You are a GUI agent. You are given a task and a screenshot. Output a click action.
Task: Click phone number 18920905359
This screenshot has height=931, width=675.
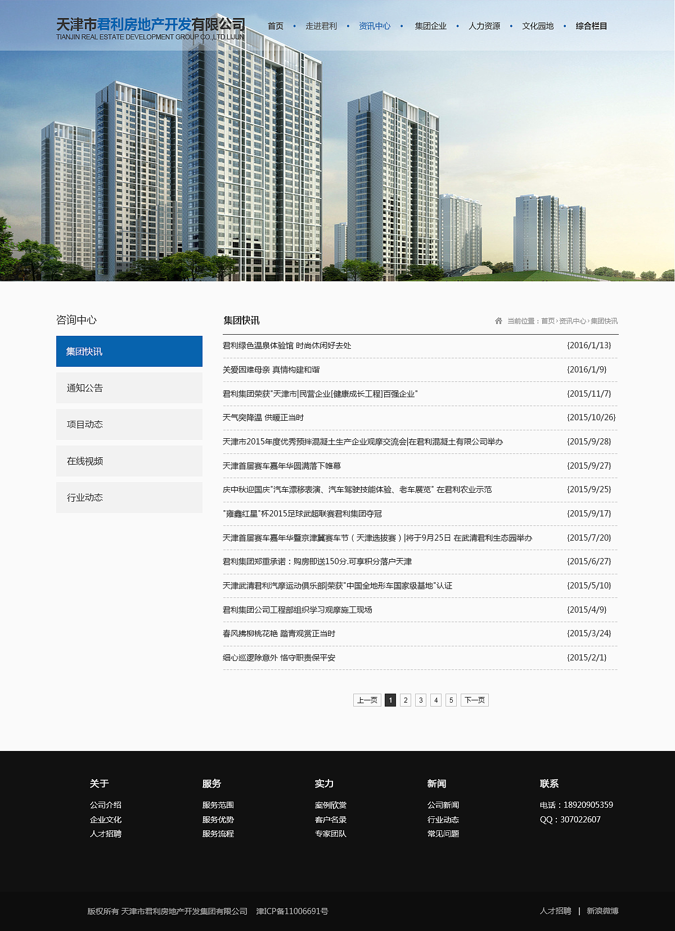click(x=588, y=805)
